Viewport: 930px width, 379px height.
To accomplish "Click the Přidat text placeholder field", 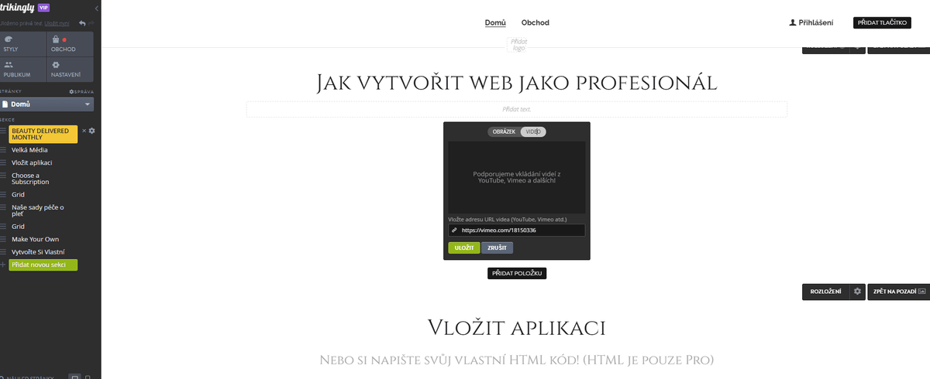I will tap(516, 109).
